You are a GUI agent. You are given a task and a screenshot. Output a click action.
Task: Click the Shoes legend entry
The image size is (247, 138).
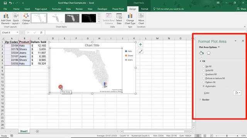[x=129, y=56]
